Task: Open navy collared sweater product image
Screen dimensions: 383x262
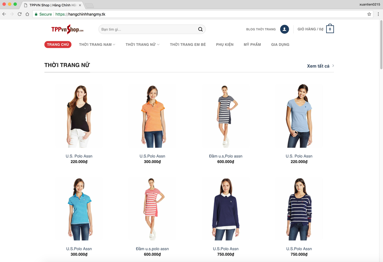Action: tap(226, 209)
